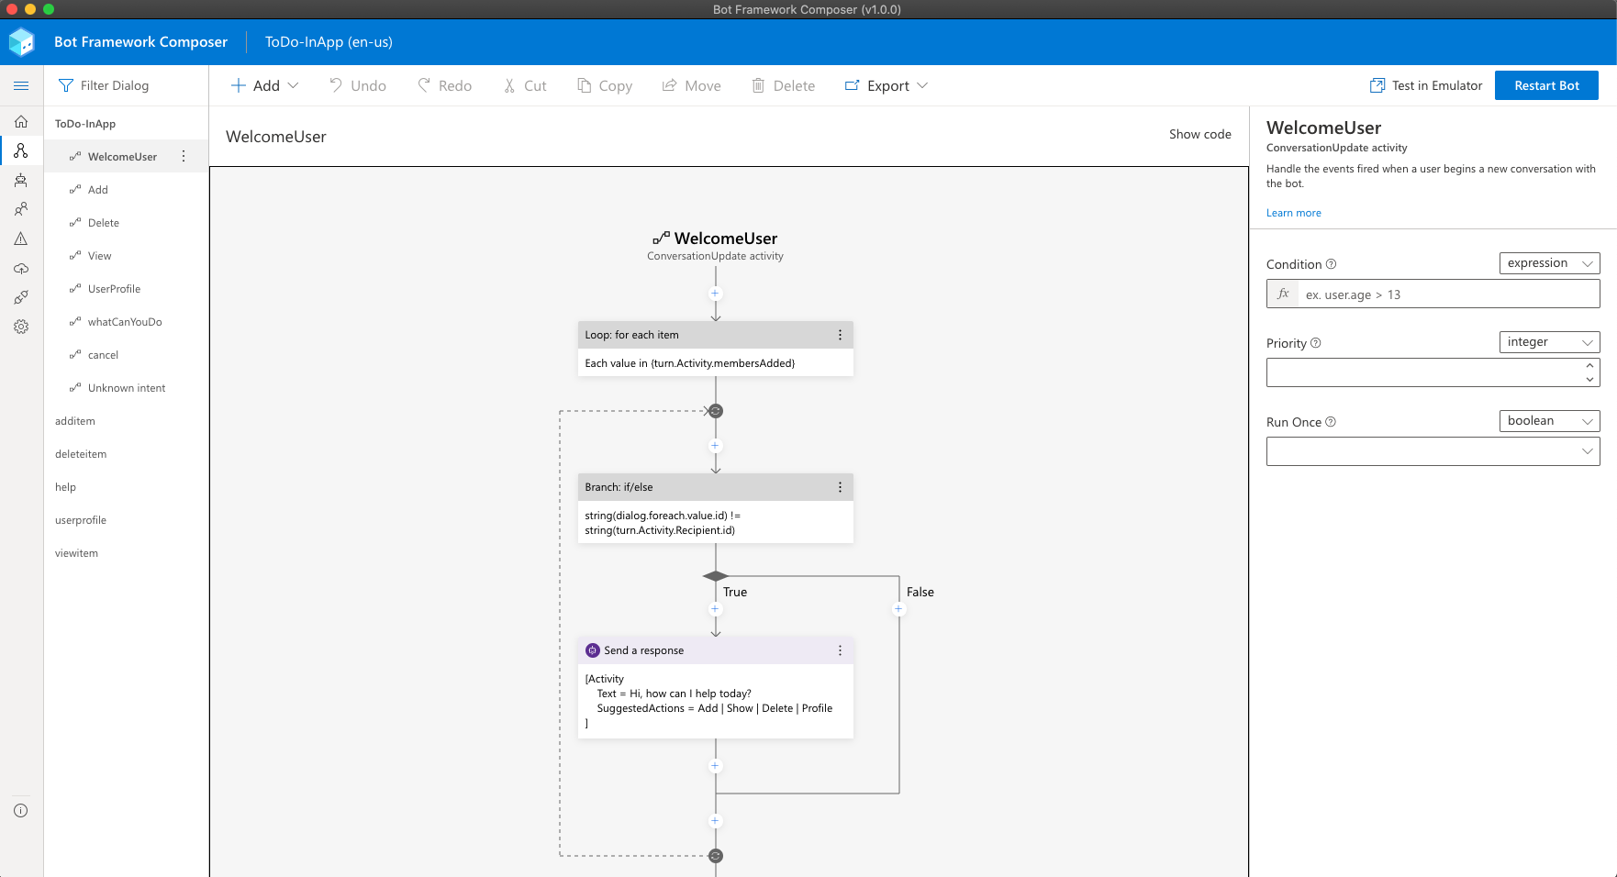The height and width of the screenshot is (877, 1617).
Task: Select the whatCanYouDo trigger
Action: (126, 322)
